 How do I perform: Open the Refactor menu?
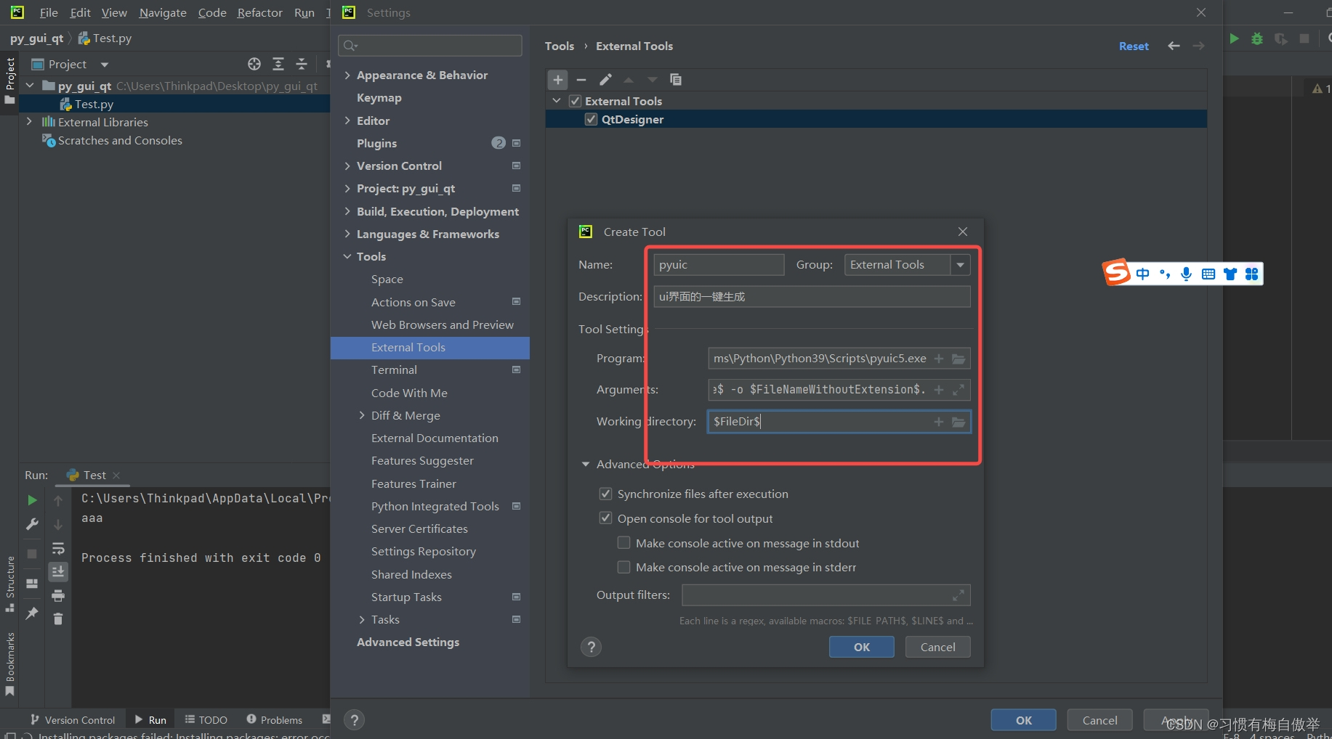(259, 12)
